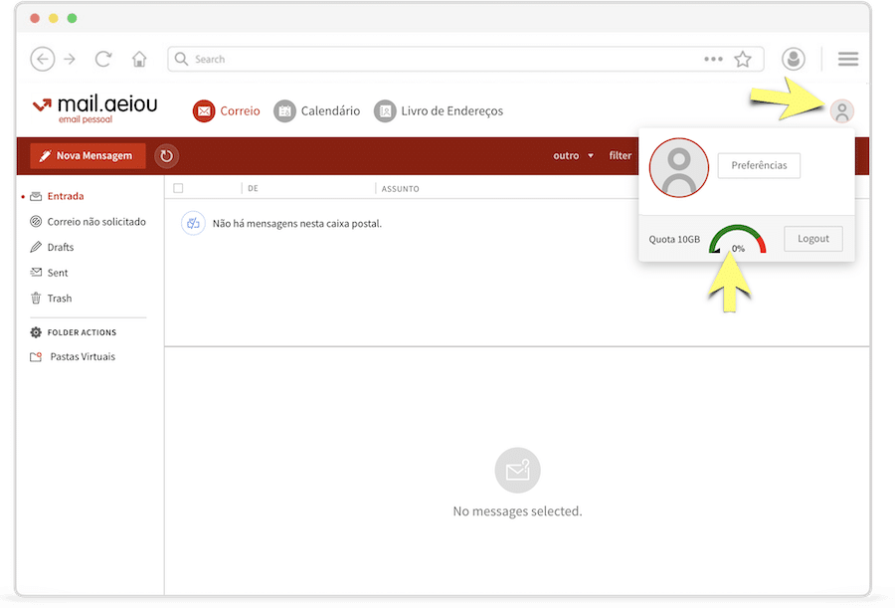Open Folder Actions gear menu
Image resolution: width=895 pixels, height=608 pixels.
click(37, 332)
